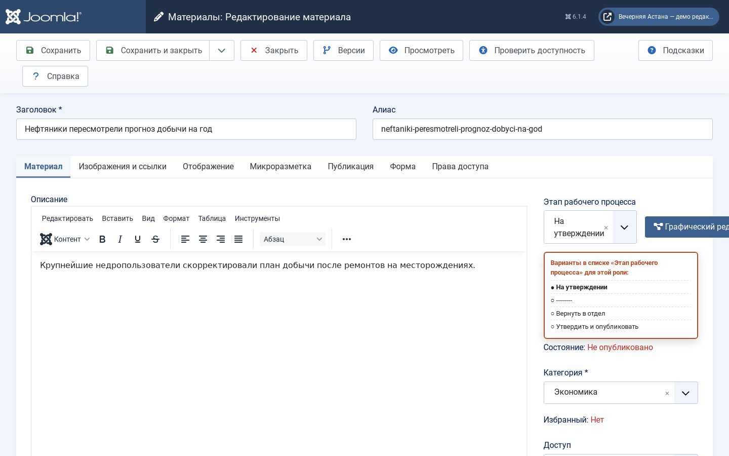Justify the paragraph text
729x456 pixels.
click(x=238, y=239)
